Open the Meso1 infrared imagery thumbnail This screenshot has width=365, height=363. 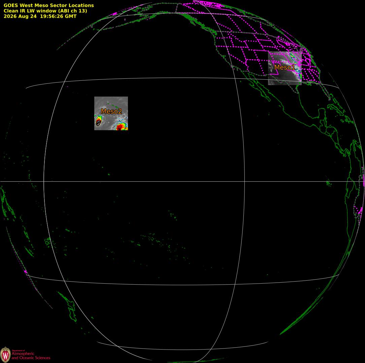pyautogui.click(x=285, y=68)
